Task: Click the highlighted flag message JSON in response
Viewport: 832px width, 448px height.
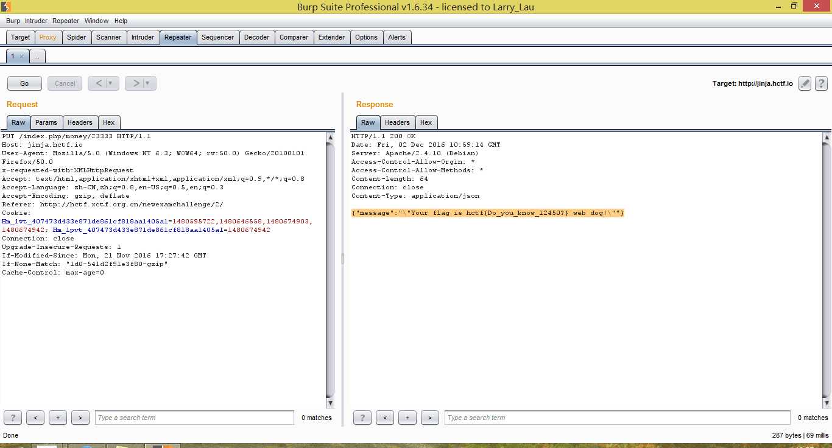Action: coord(488,213)
